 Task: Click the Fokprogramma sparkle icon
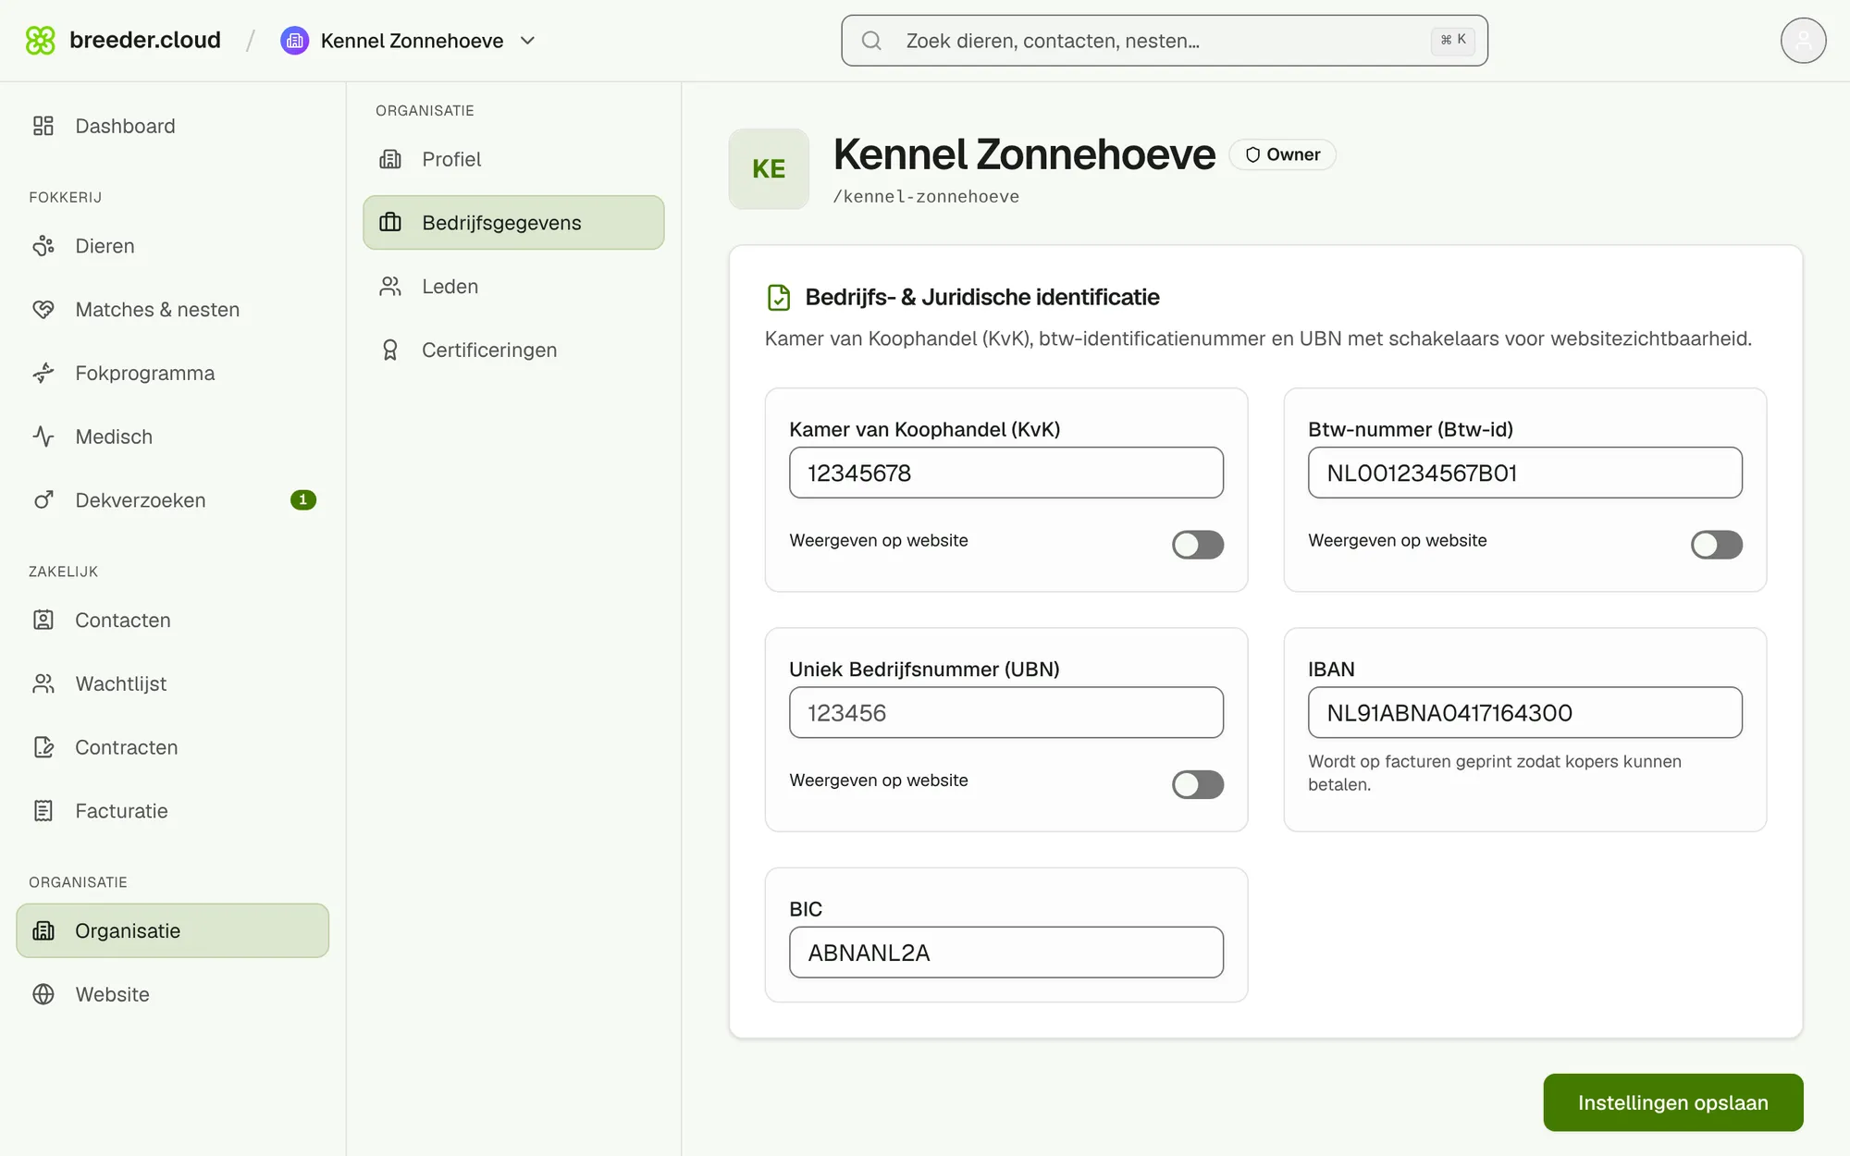click(43, 374)
